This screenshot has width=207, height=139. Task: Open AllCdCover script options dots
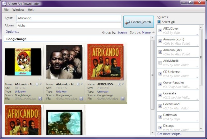(197, 34)
